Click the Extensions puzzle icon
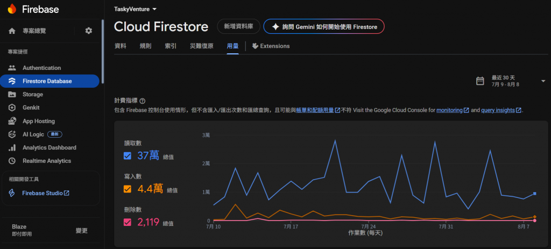Viewport: 551px width, 249px height. click(x=255, y=46)
